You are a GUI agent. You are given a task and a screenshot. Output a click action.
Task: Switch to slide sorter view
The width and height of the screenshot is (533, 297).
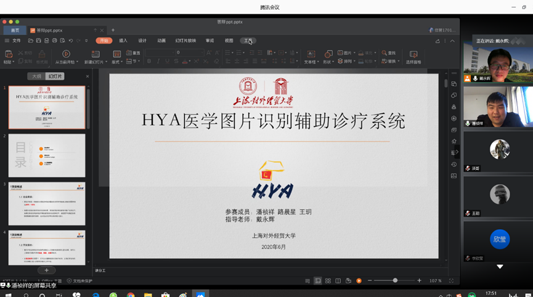328,281
